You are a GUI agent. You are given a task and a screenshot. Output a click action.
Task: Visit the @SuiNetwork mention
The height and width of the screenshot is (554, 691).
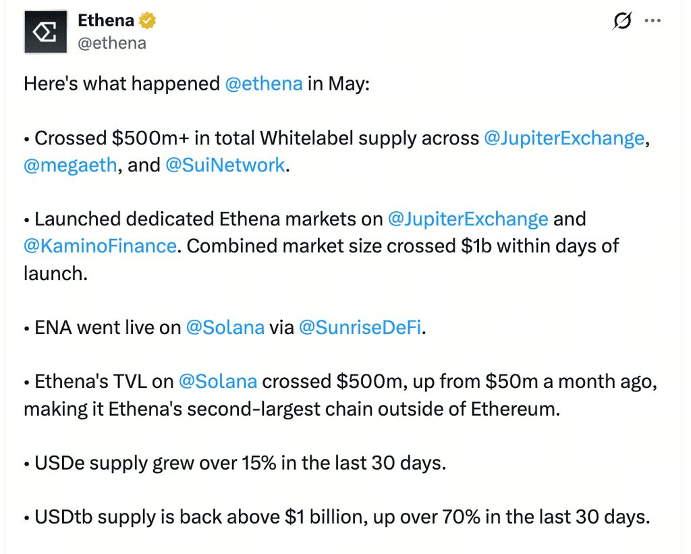point(225,165)
